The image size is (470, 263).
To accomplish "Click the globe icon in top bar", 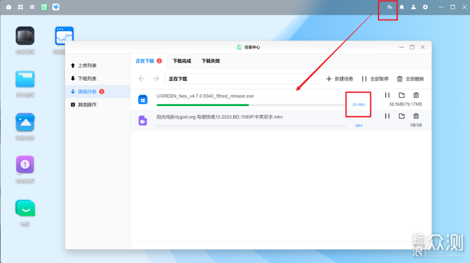I will pyautogui.click(x=32, y=7).
